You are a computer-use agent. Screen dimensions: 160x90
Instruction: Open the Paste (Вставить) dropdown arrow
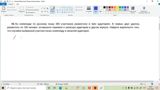coord(3,13)
